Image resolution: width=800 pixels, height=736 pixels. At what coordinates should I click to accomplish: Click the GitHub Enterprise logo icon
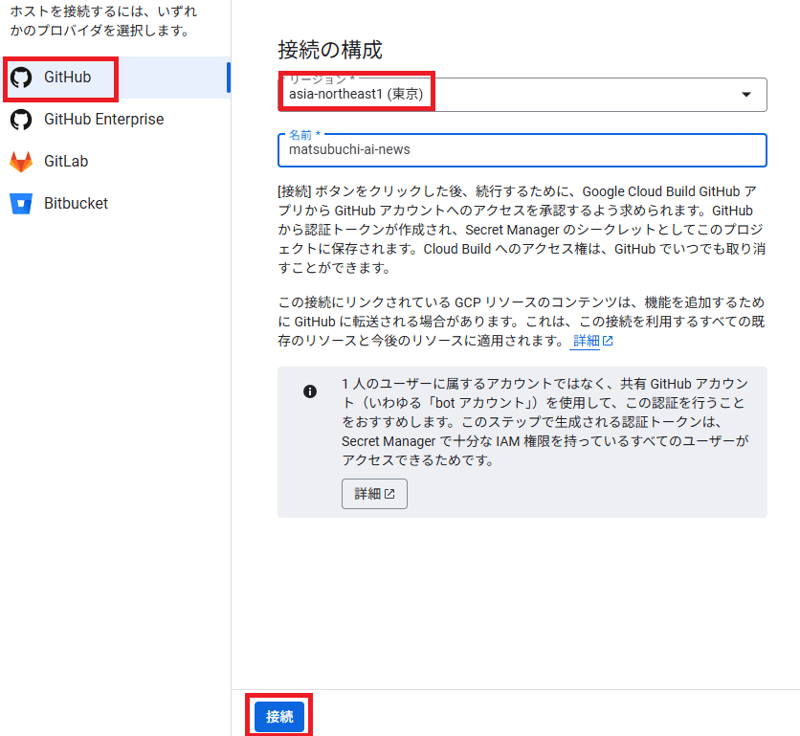[21, 120]
